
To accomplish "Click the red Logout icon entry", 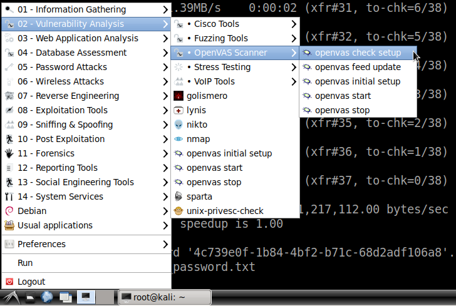I will pos(31,282).
